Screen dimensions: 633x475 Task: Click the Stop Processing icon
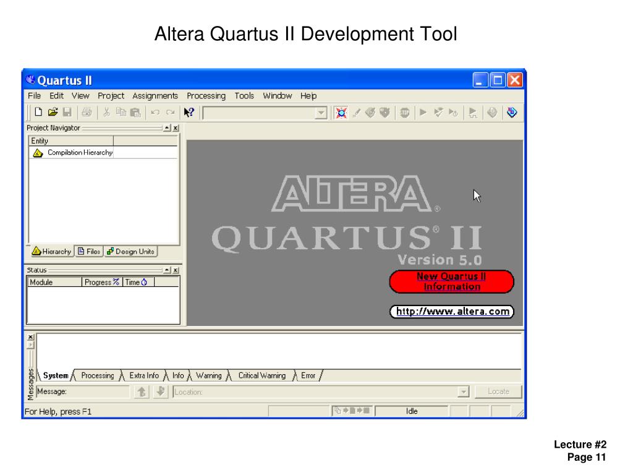404,113
